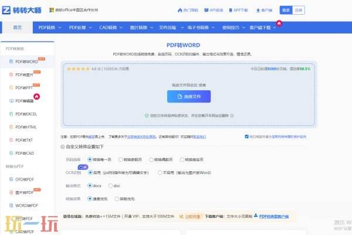352x235 pixels.
Task: Click the hot navigation flame icon
Action: [x=180, y=10]
